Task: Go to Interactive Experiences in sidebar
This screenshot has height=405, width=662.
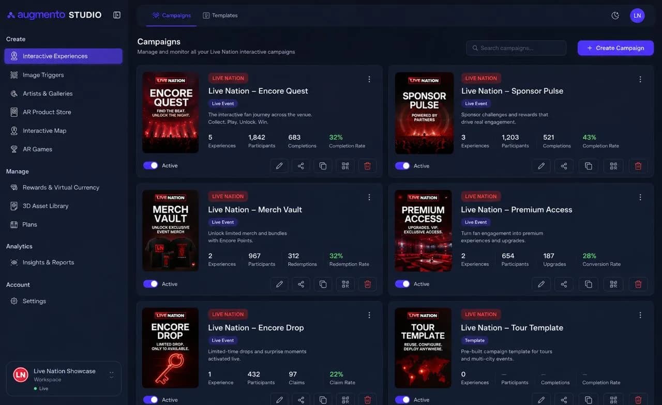Action: pyautogui.click(x=63, y=56)
